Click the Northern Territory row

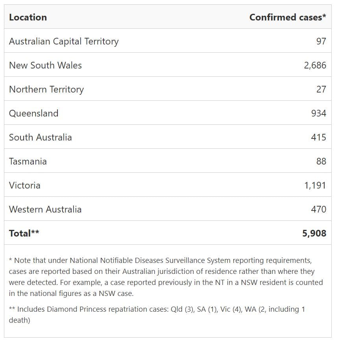(46, 89)
